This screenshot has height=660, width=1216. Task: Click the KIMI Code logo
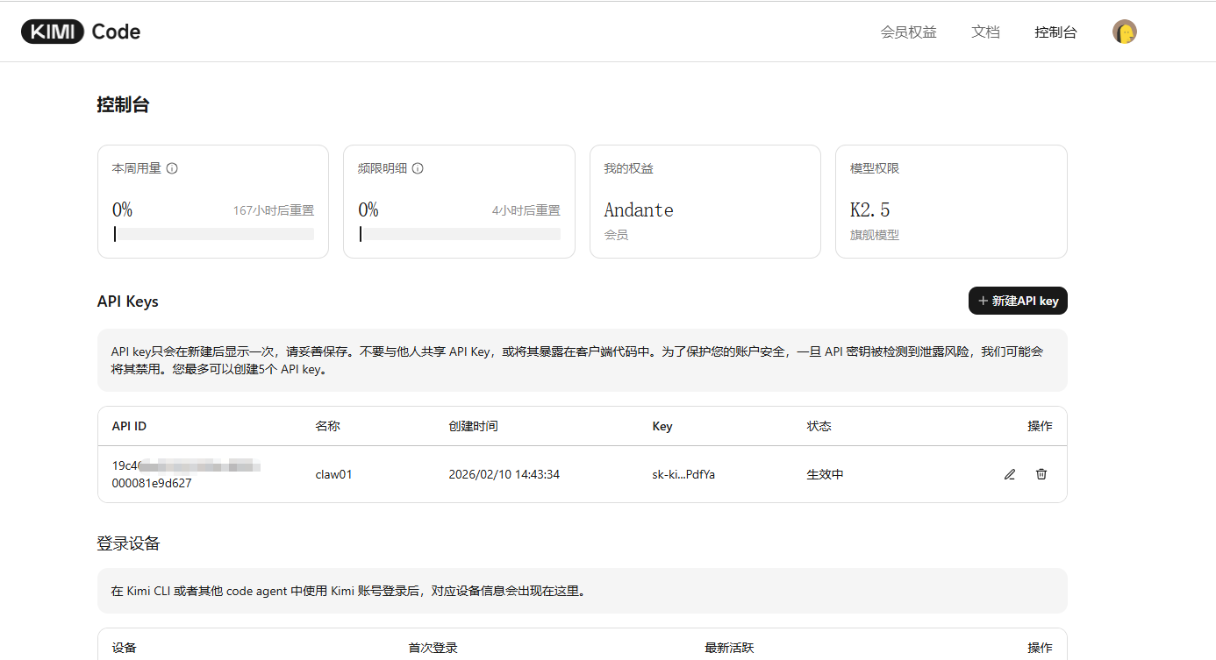81,32
